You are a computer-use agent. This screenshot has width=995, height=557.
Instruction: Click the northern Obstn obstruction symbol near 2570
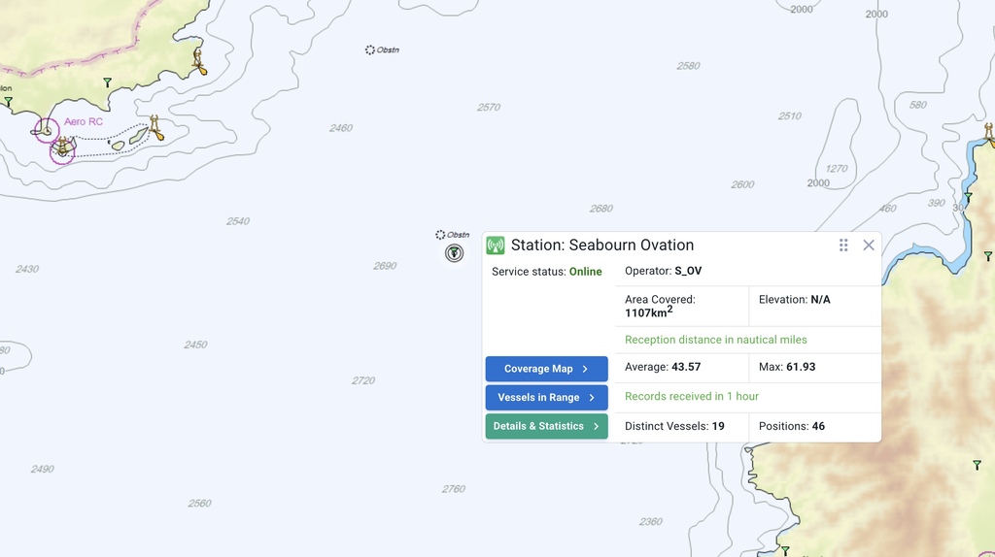[x=370, y=49]
